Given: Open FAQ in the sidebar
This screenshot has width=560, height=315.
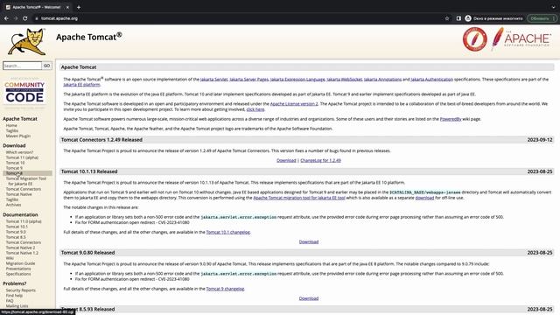Looking at the screenshot, I should click(x=10, y=301).
